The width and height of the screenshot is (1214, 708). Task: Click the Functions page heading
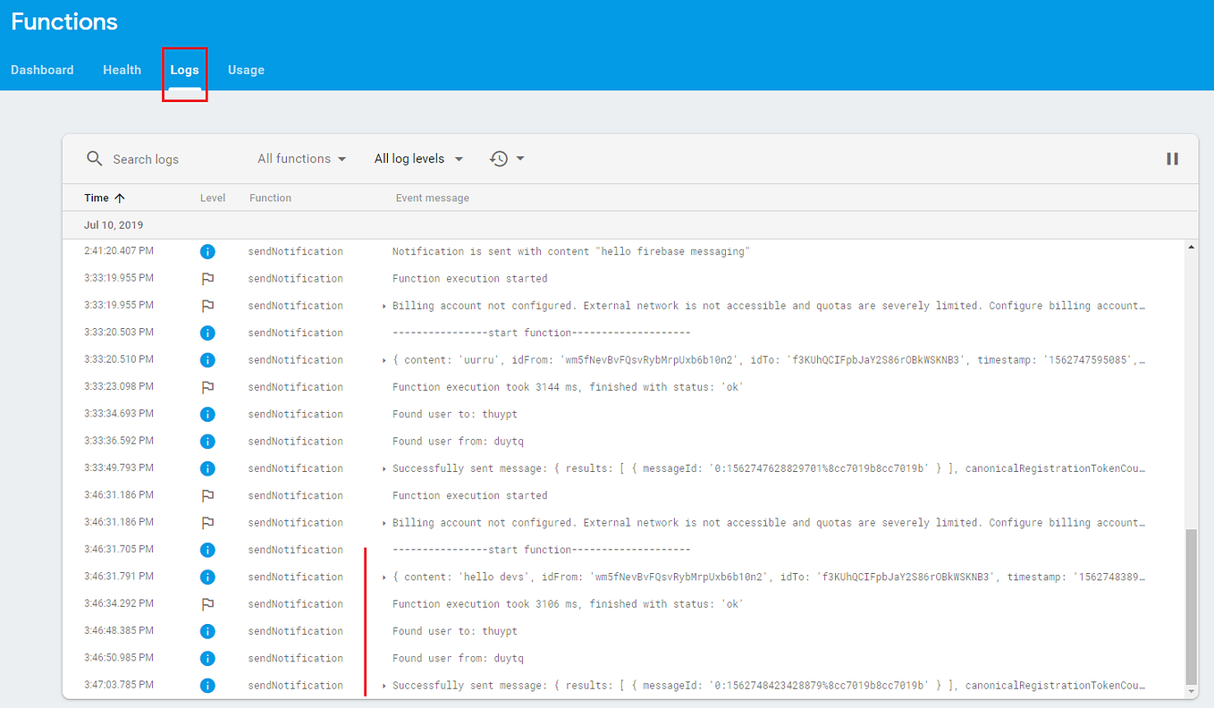coord(63,21)
